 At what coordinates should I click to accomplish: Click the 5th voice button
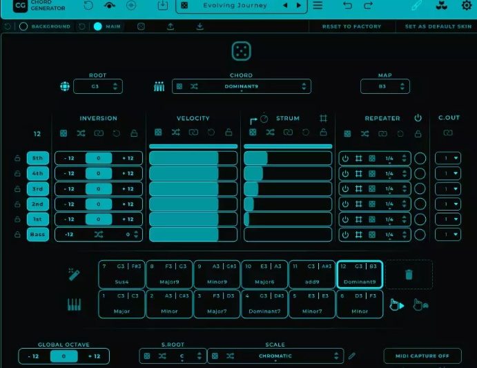coord(38,158)
